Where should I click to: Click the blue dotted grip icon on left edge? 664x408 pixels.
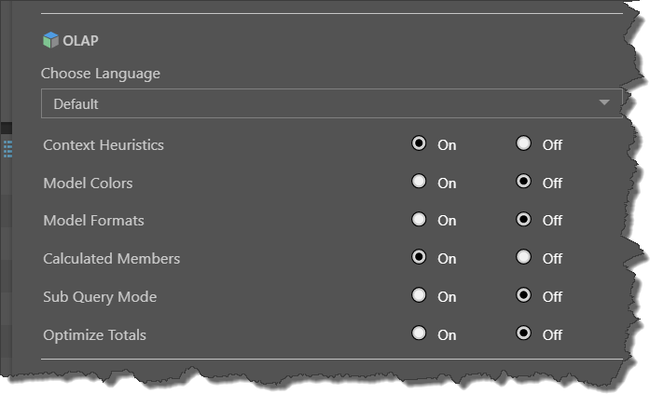(7, 149)
